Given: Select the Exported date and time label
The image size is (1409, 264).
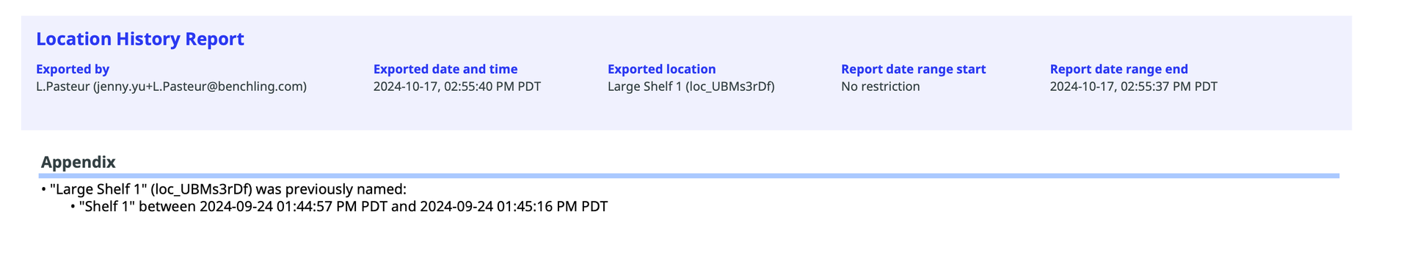Looking at the screenshot, I should pos(445,69).
